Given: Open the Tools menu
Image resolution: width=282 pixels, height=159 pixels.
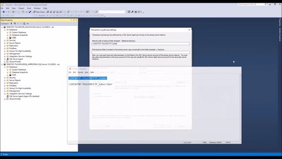Looking at the screenshot, I should [29, 8].
